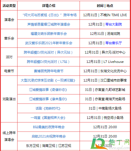Select 12月31日 20:00 in B站 row
Screen dimensions: 131x151
pyautogui.click(x=105, y=127)
